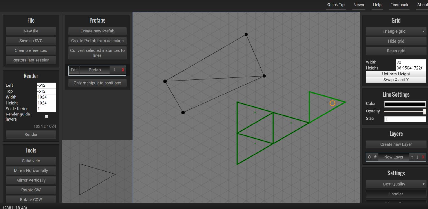
Task: Click the grid Width input field
Action: click(411, 62)
